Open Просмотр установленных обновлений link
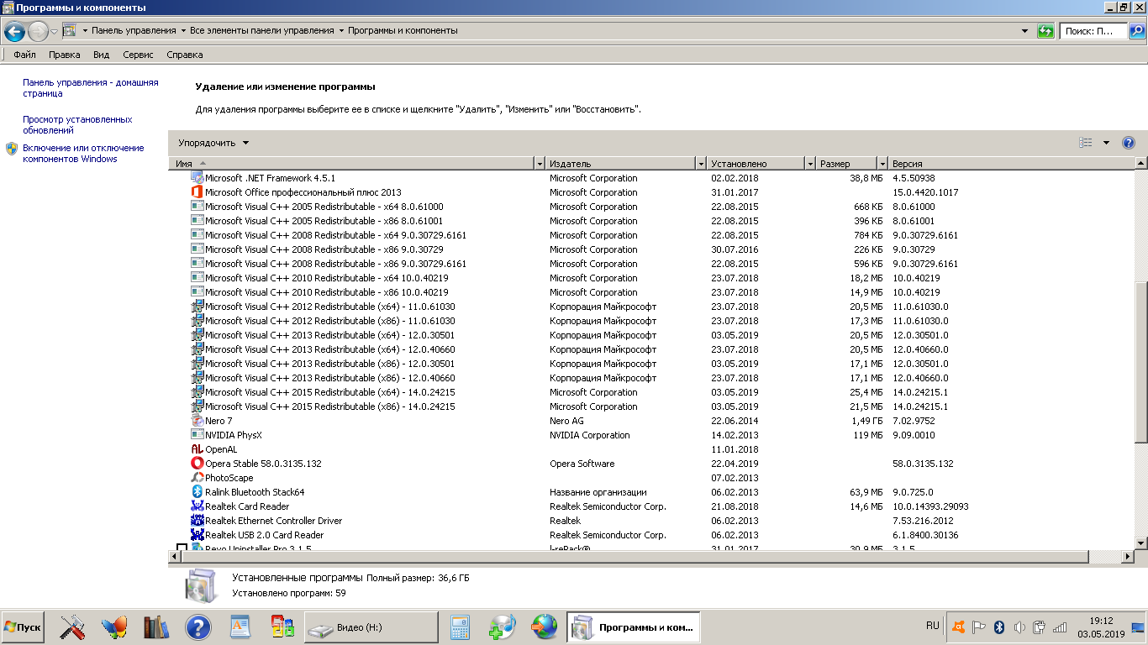This screenshot has width=1148, height=645. 77,125
